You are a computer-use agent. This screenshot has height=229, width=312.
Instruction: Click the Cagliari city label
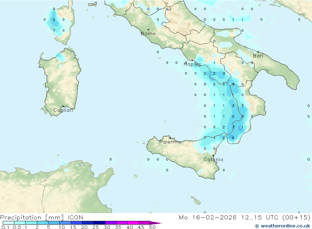[63, 110]
